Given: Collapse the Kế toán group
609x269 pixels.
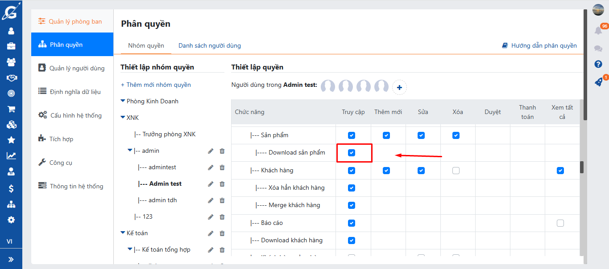Looking at the screenshot, I should 123,233.
